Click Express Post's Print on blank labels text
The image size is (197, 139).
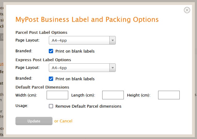point(75,79)
